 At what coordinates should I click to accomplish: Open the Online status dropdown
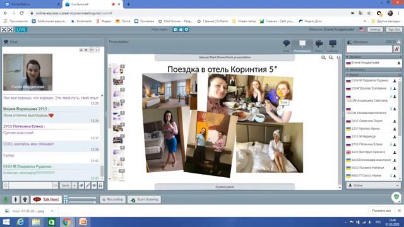click(x=373, y=185)
